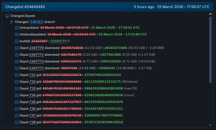Open Depot 733 link

(32, 88)
